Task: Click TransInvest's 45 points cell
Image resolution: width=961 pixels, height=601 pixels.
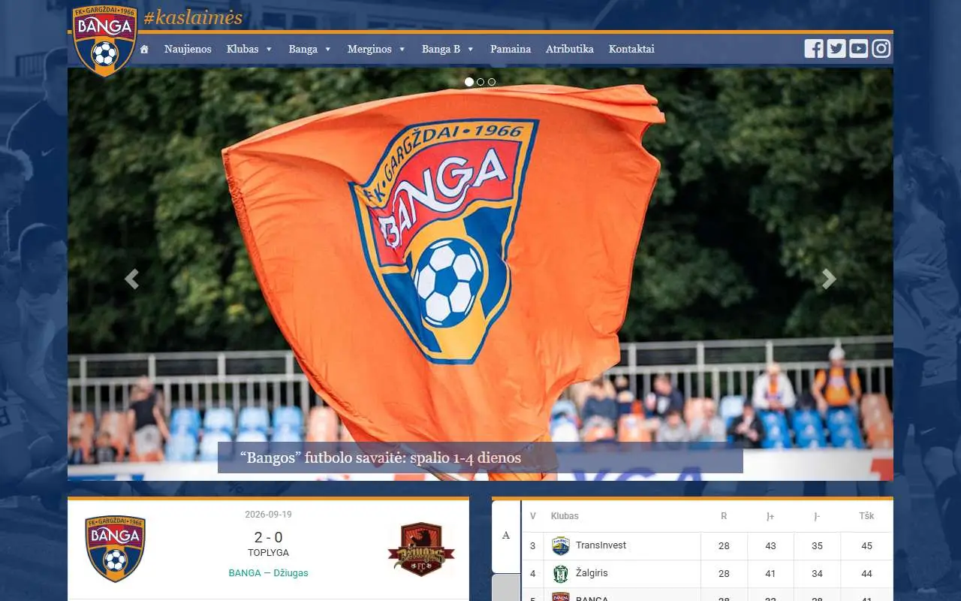Action: 866,546
